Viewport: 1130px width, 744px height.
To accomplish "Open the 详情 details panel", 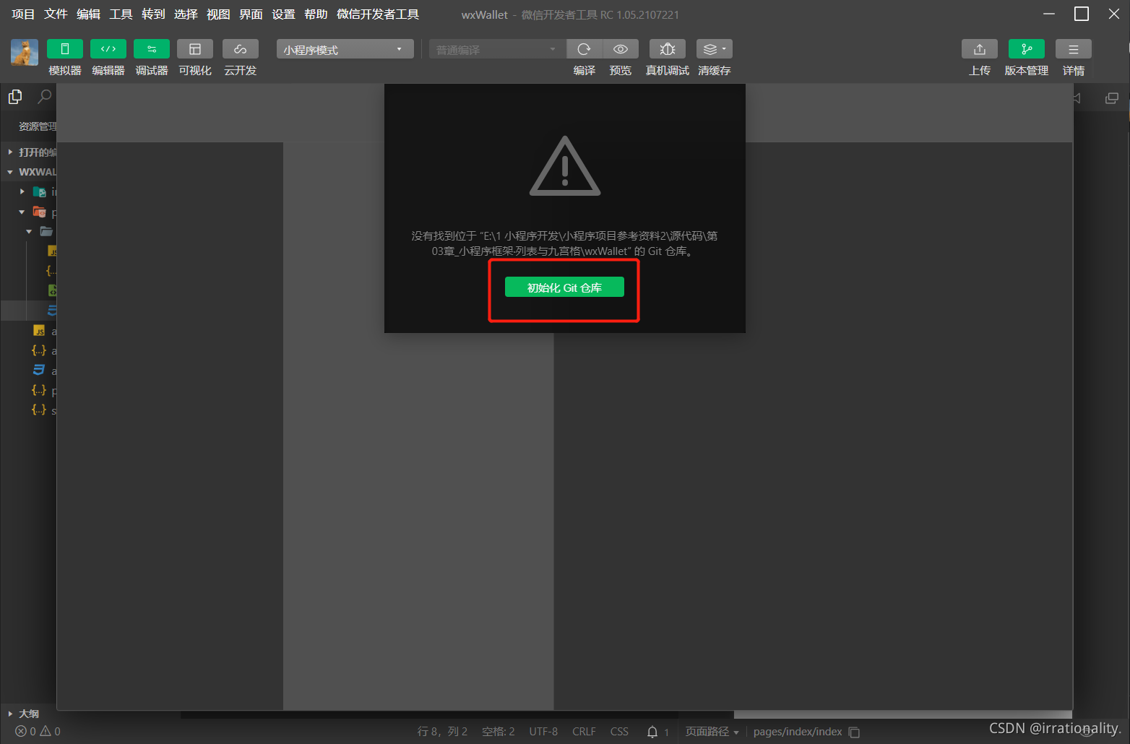I will click(x=1074, y=49).
